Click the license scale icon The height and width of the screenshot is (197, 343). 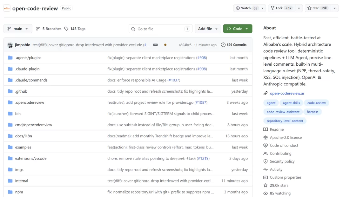point(265,137)
